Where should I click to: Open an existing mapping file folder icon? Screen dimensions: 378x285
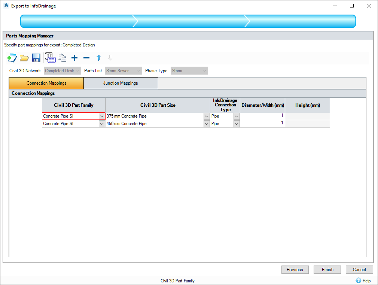(24, 58)
